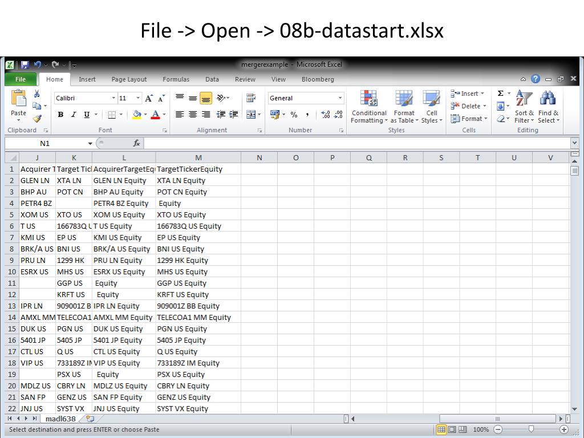The height and width of the screenshot is (438, 584).
Task: Click the Delete cells button
Action: tap(468, 106)
